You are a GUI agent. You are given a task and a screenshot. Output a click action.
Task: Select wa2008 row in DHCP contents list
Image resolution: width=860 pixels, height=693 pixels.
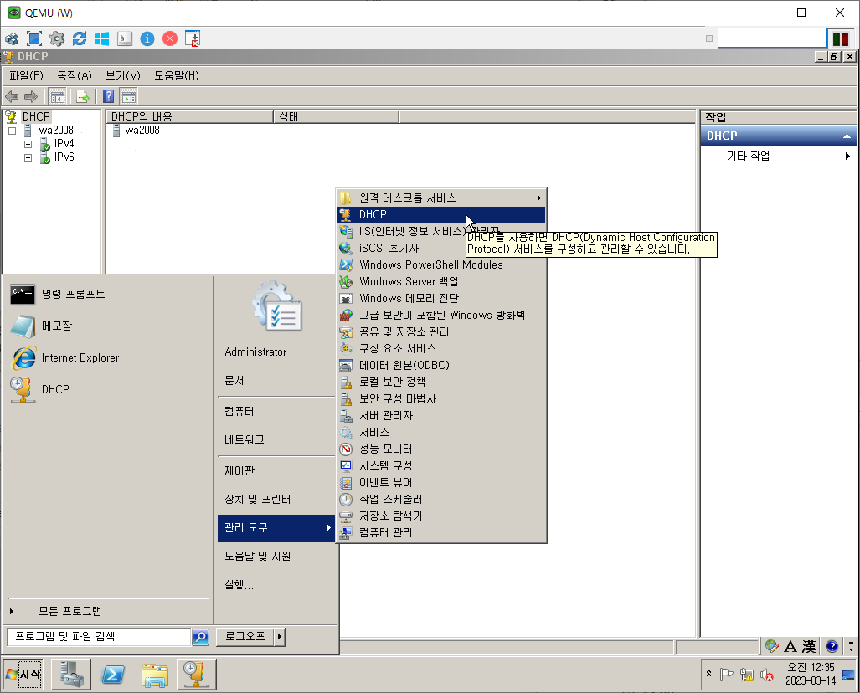[136, 131]
